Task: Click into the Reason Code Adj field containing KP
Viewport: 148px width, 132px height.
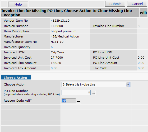Action: pos(69,101)
